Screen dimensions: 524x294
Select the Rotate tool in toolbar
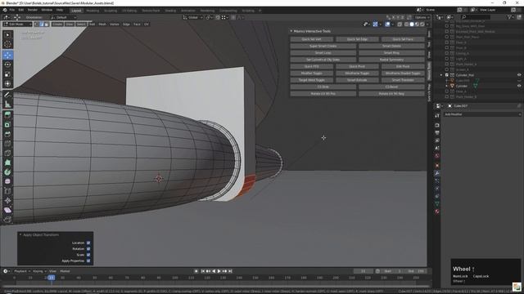pyautogui.click(x=7, y=65)
